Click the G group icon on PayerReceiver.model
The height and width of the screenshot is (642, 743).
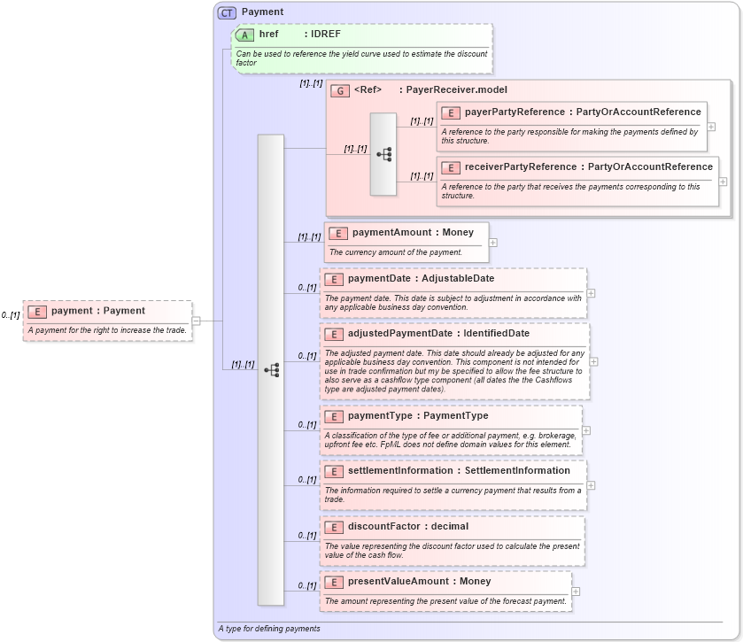tap(341, 89)
